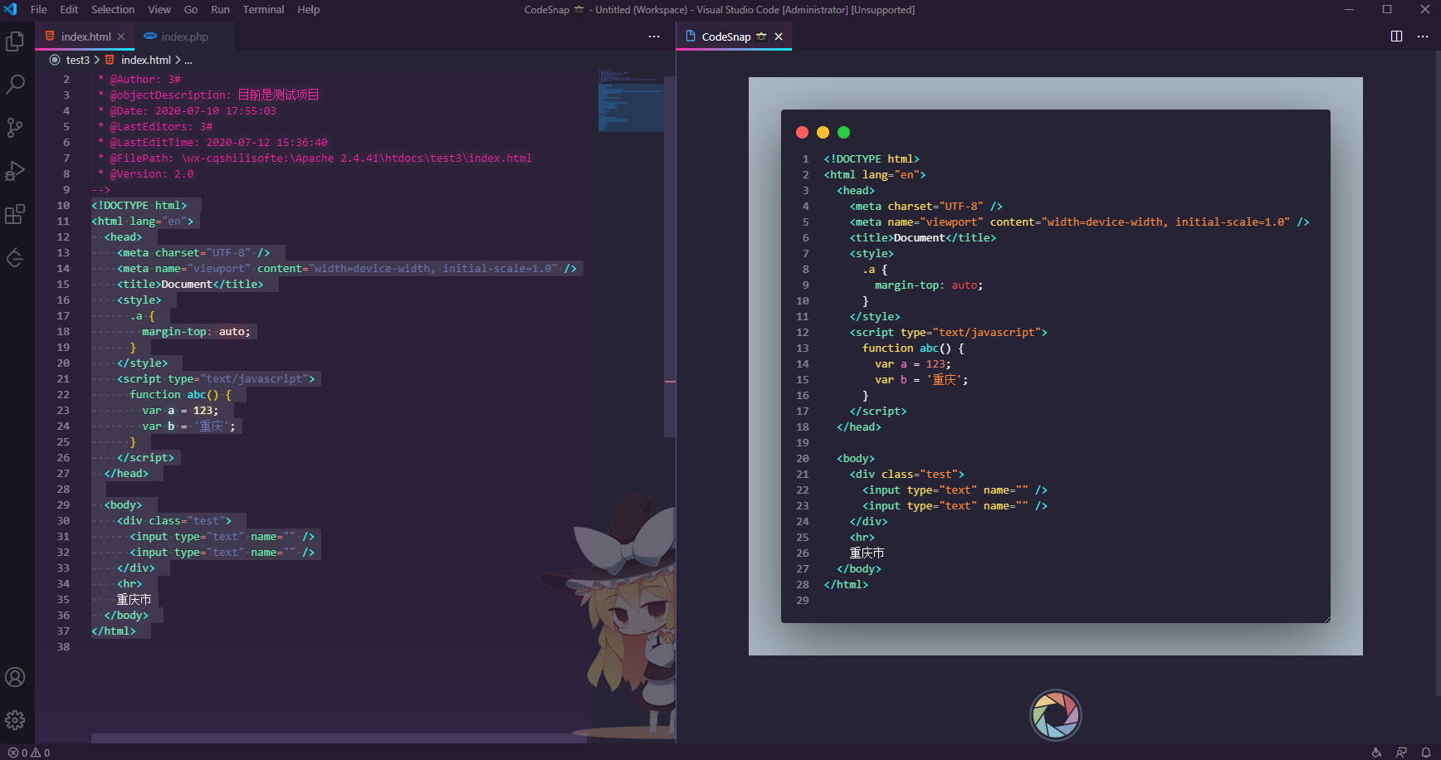Viewport: 1441px width, 760px height.
Task: Open the File menu
Action: (x=39, y=9)
